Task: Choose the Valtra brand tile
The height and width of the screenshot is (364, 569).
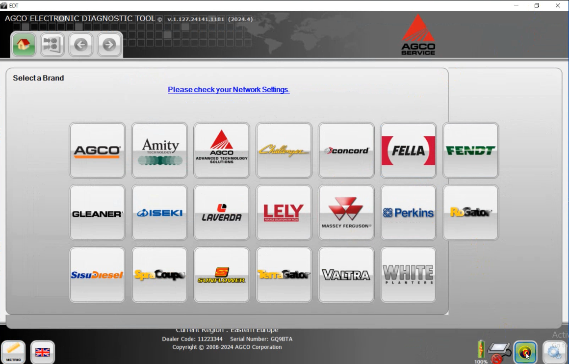Action: (x=346, y=274)
